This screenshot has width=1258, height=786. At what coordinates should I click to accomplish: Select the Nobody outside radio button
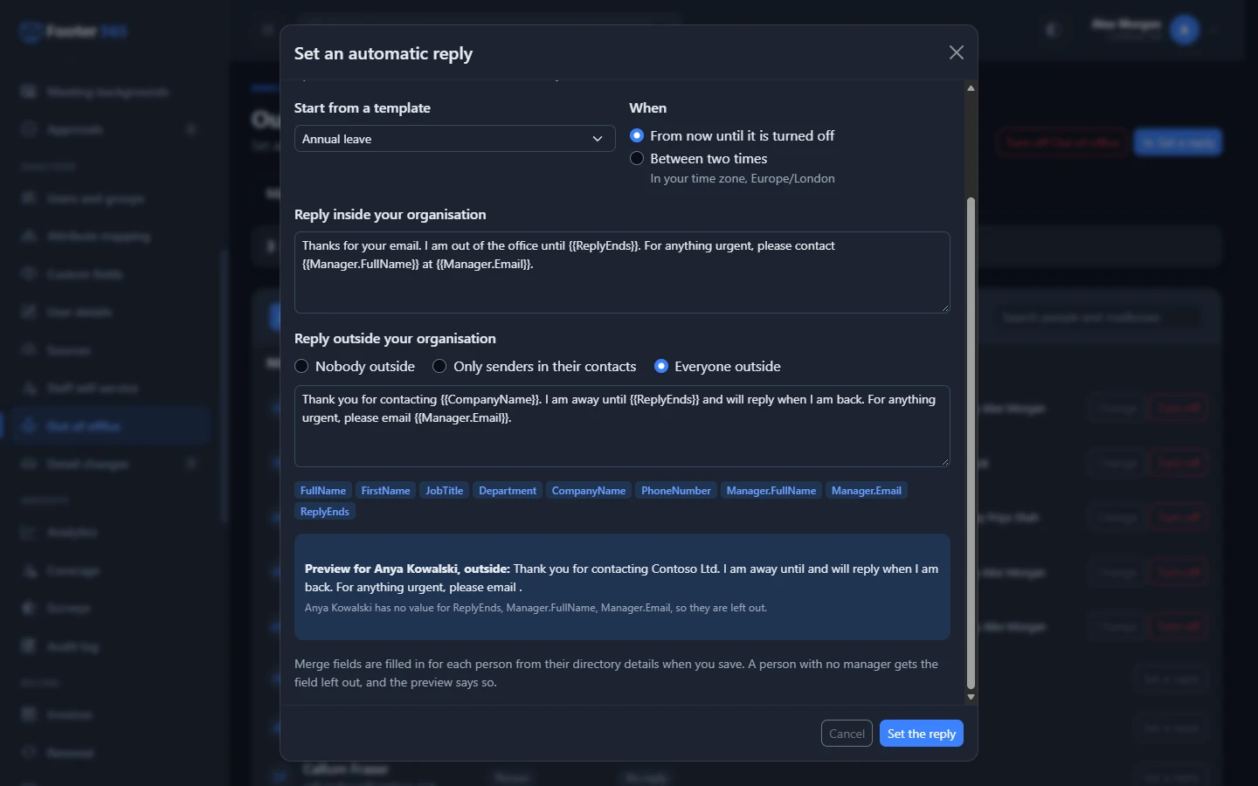301,366
